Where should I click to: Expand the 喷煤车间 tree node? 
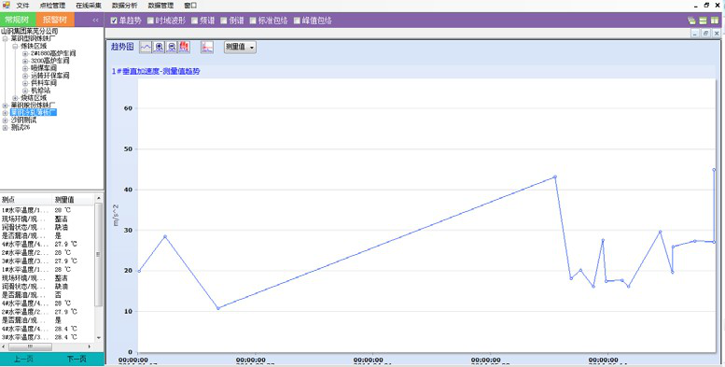pyautogui.click(x=25, y=68)
